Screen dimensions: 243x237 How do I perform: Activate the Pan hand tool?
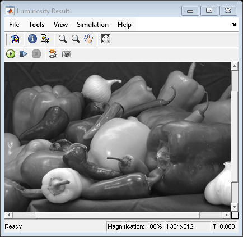click(x=88, y=39)
